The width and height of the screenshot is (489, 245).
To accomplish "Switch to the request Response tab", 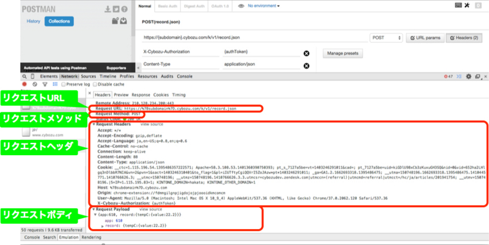I will 141,95.
